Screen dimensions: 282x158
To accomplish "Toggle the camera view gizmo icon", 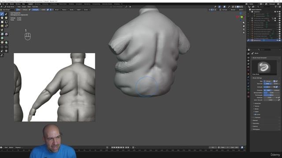I will 244,29.
